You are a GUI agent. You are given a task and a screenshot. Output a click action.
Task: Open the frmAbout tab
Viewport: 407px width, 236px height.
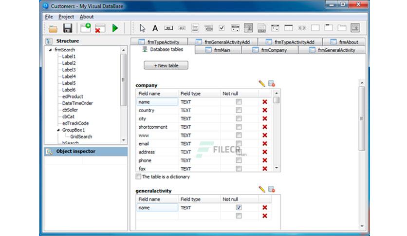pos(344,42)
